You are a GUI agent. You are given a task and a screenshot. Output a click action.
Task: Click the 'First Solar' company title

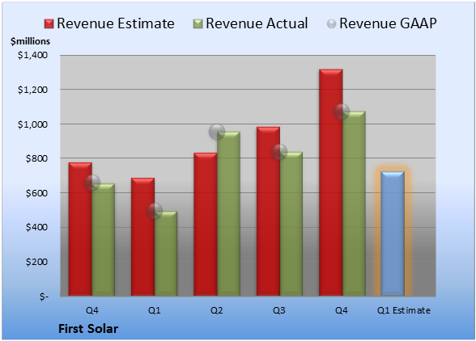(x=88, y=329)
